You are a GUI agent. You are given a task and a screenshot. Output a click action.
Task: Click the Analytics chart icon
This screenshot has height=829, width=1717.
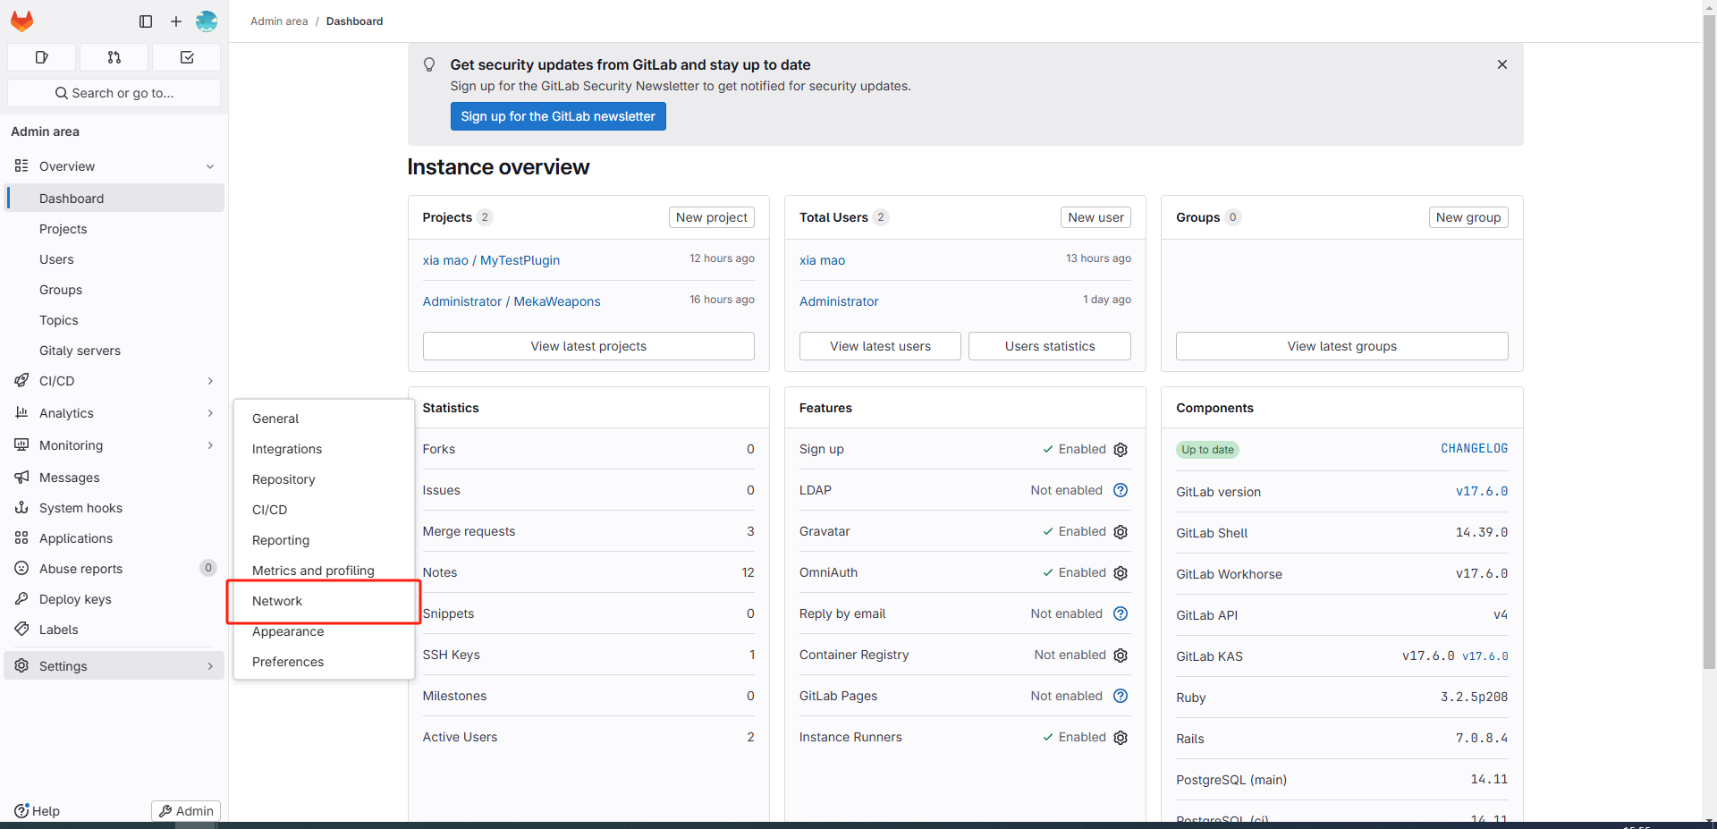[x=21, y=413]
